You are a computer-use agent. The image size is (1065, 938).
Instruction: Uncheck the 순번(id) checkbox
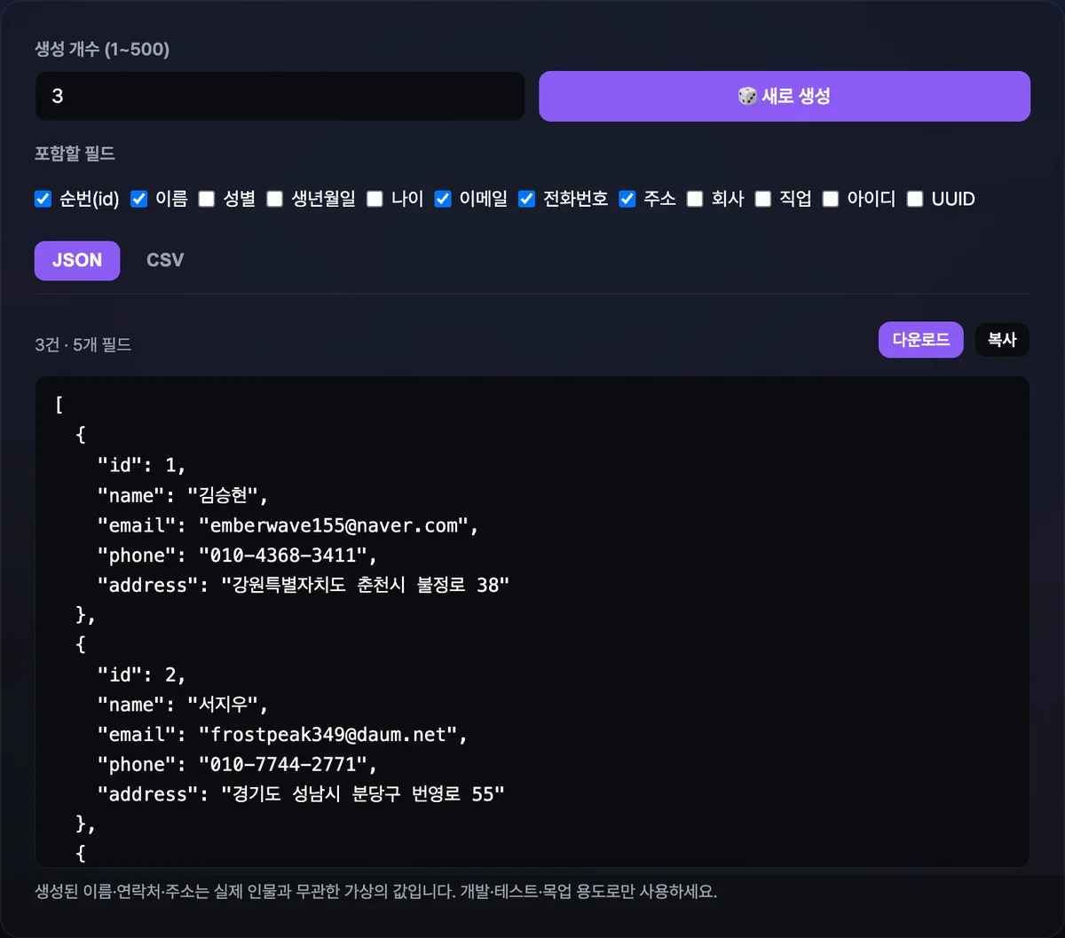43,199
